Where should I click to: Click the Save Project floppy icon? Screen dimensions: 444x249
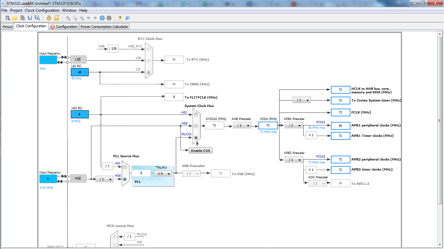[x=30, y=18]
